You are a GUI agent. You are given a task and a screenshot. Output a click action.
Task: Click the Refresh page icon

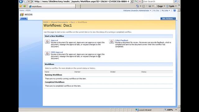tap(136, 2)
